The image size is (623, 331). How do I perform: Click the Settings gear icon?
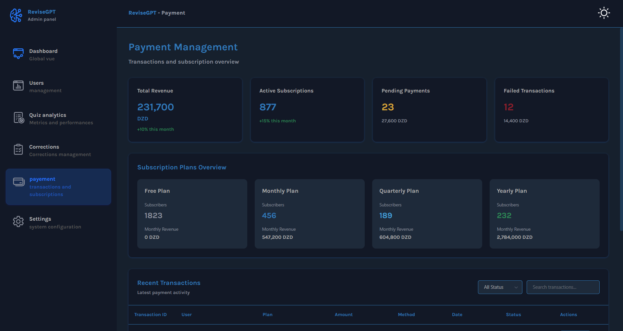coord(18,222)
